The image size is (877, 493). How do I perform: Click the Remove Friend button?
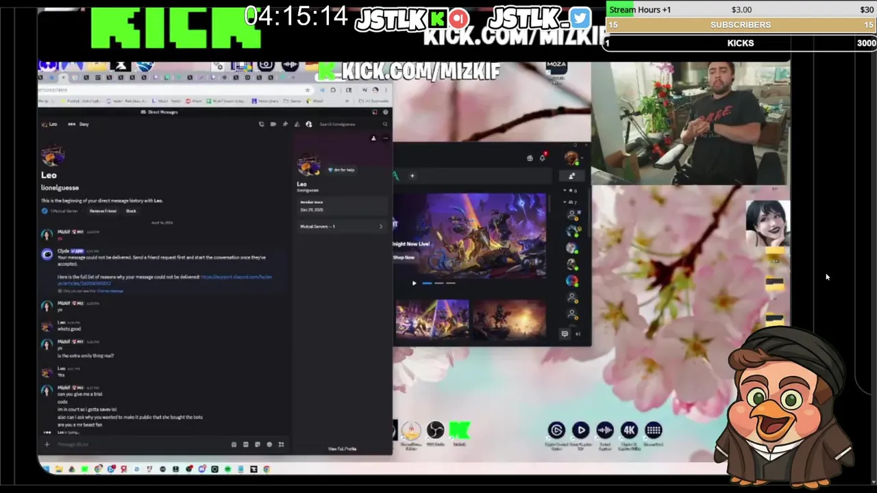tap(103, 211)
